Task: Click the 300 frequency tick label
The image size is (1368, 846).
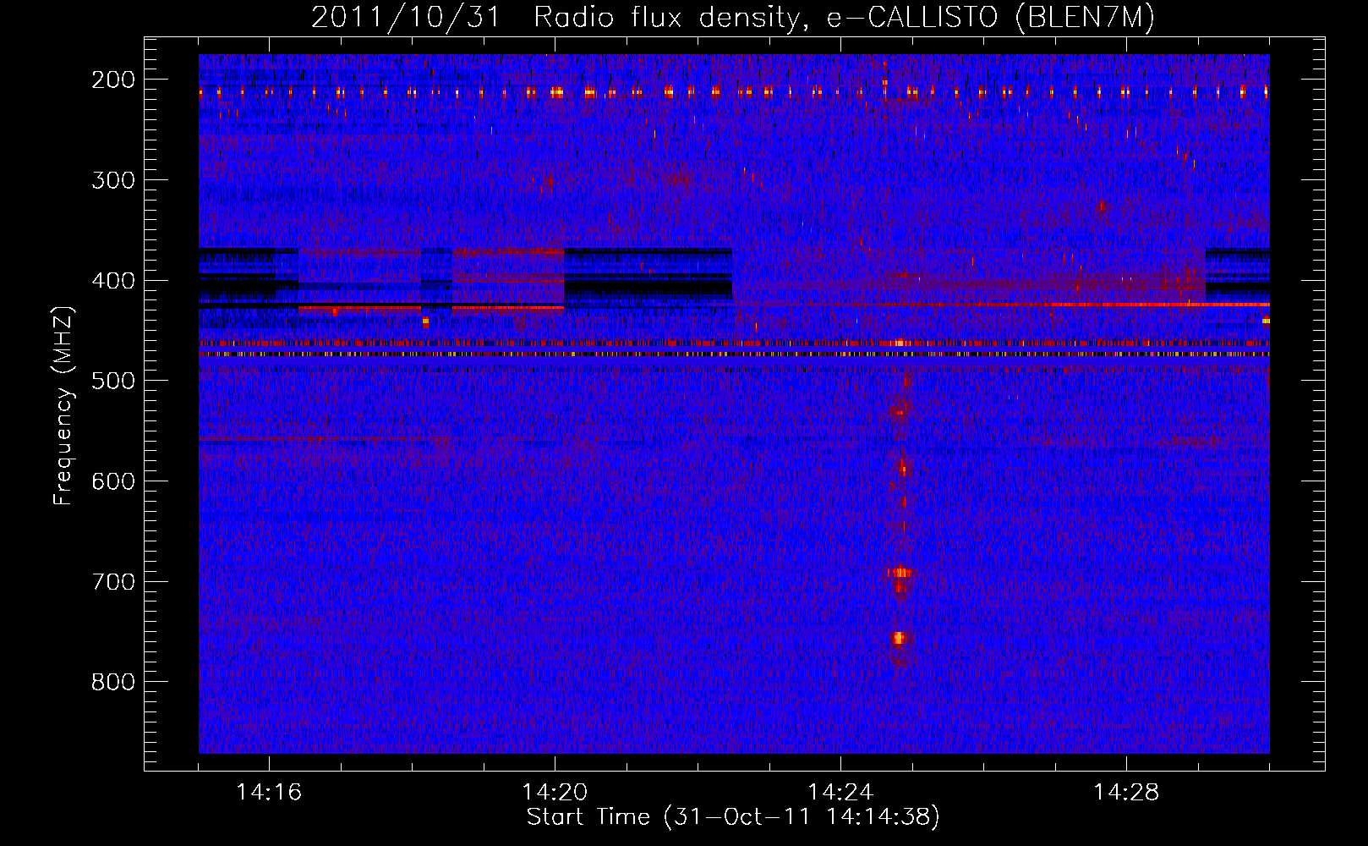Action: tap(113, 180)
